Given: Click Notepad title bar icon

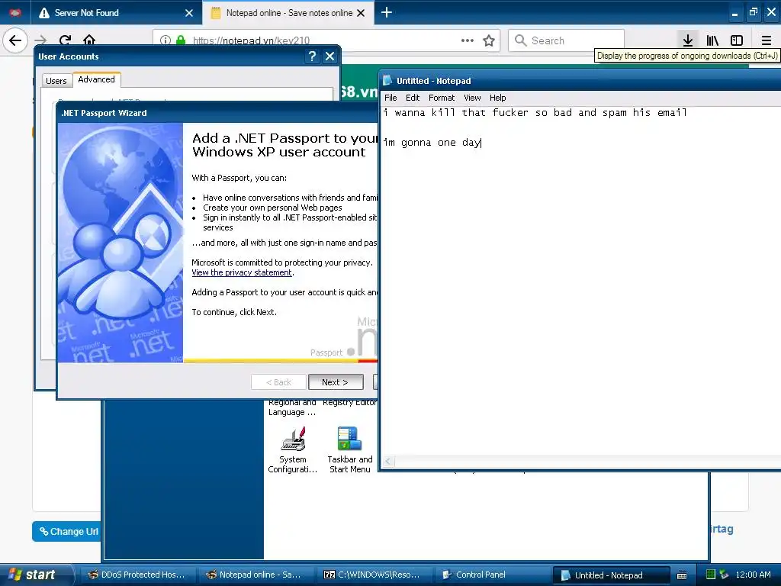Looking at the screenshot, I should pos(387,80).
